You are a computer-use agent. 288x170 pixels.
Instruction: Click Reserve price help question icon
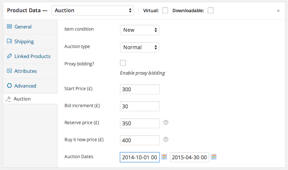point(166,122)
